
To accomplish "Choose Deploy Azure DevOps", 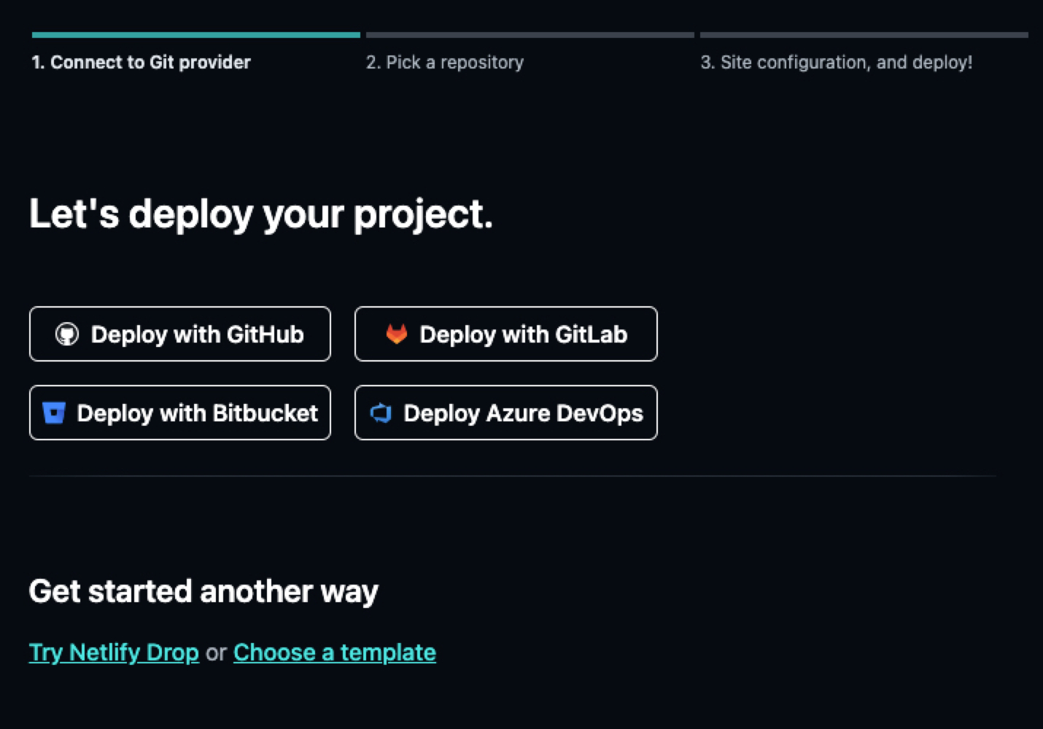I will (x=505, y=413).
